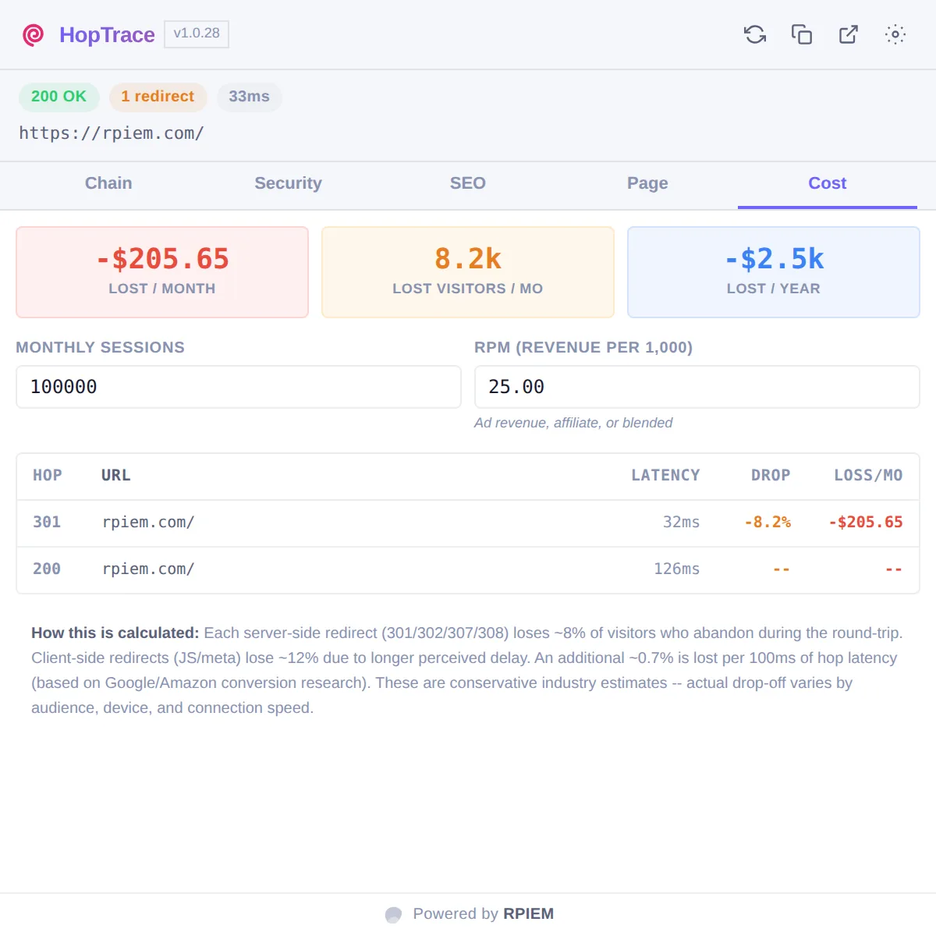Screen dimensions: 936x936
Task: Click the Monthly Sessions input field
Action: tap(239, 387)
